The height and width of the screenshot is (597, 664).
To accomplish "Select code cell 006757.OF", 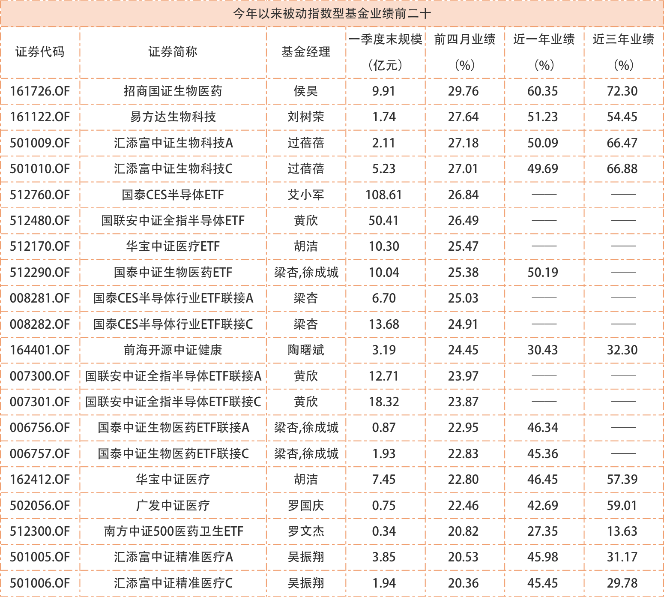I will (x=40, y=454).
